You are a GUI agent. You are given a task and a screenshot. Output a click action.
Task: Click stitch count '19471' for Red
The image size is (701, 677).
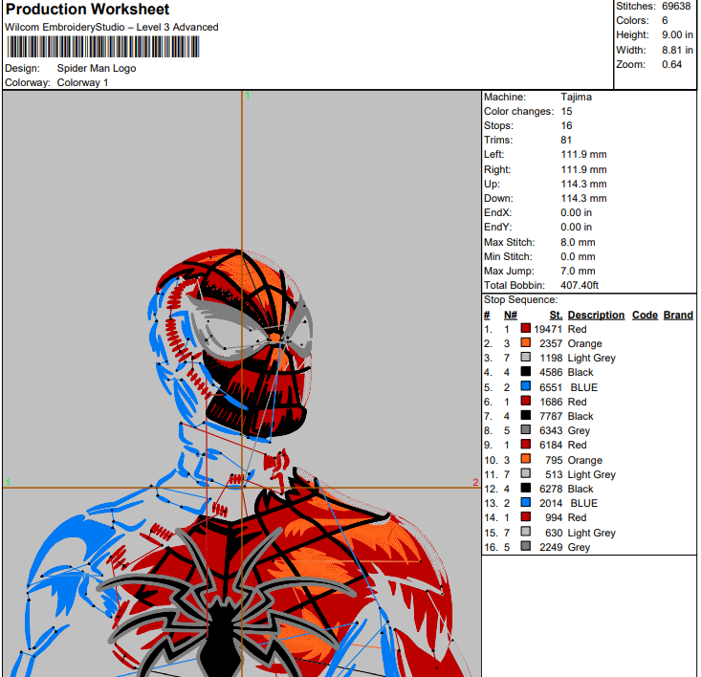(x=548, y=329)
